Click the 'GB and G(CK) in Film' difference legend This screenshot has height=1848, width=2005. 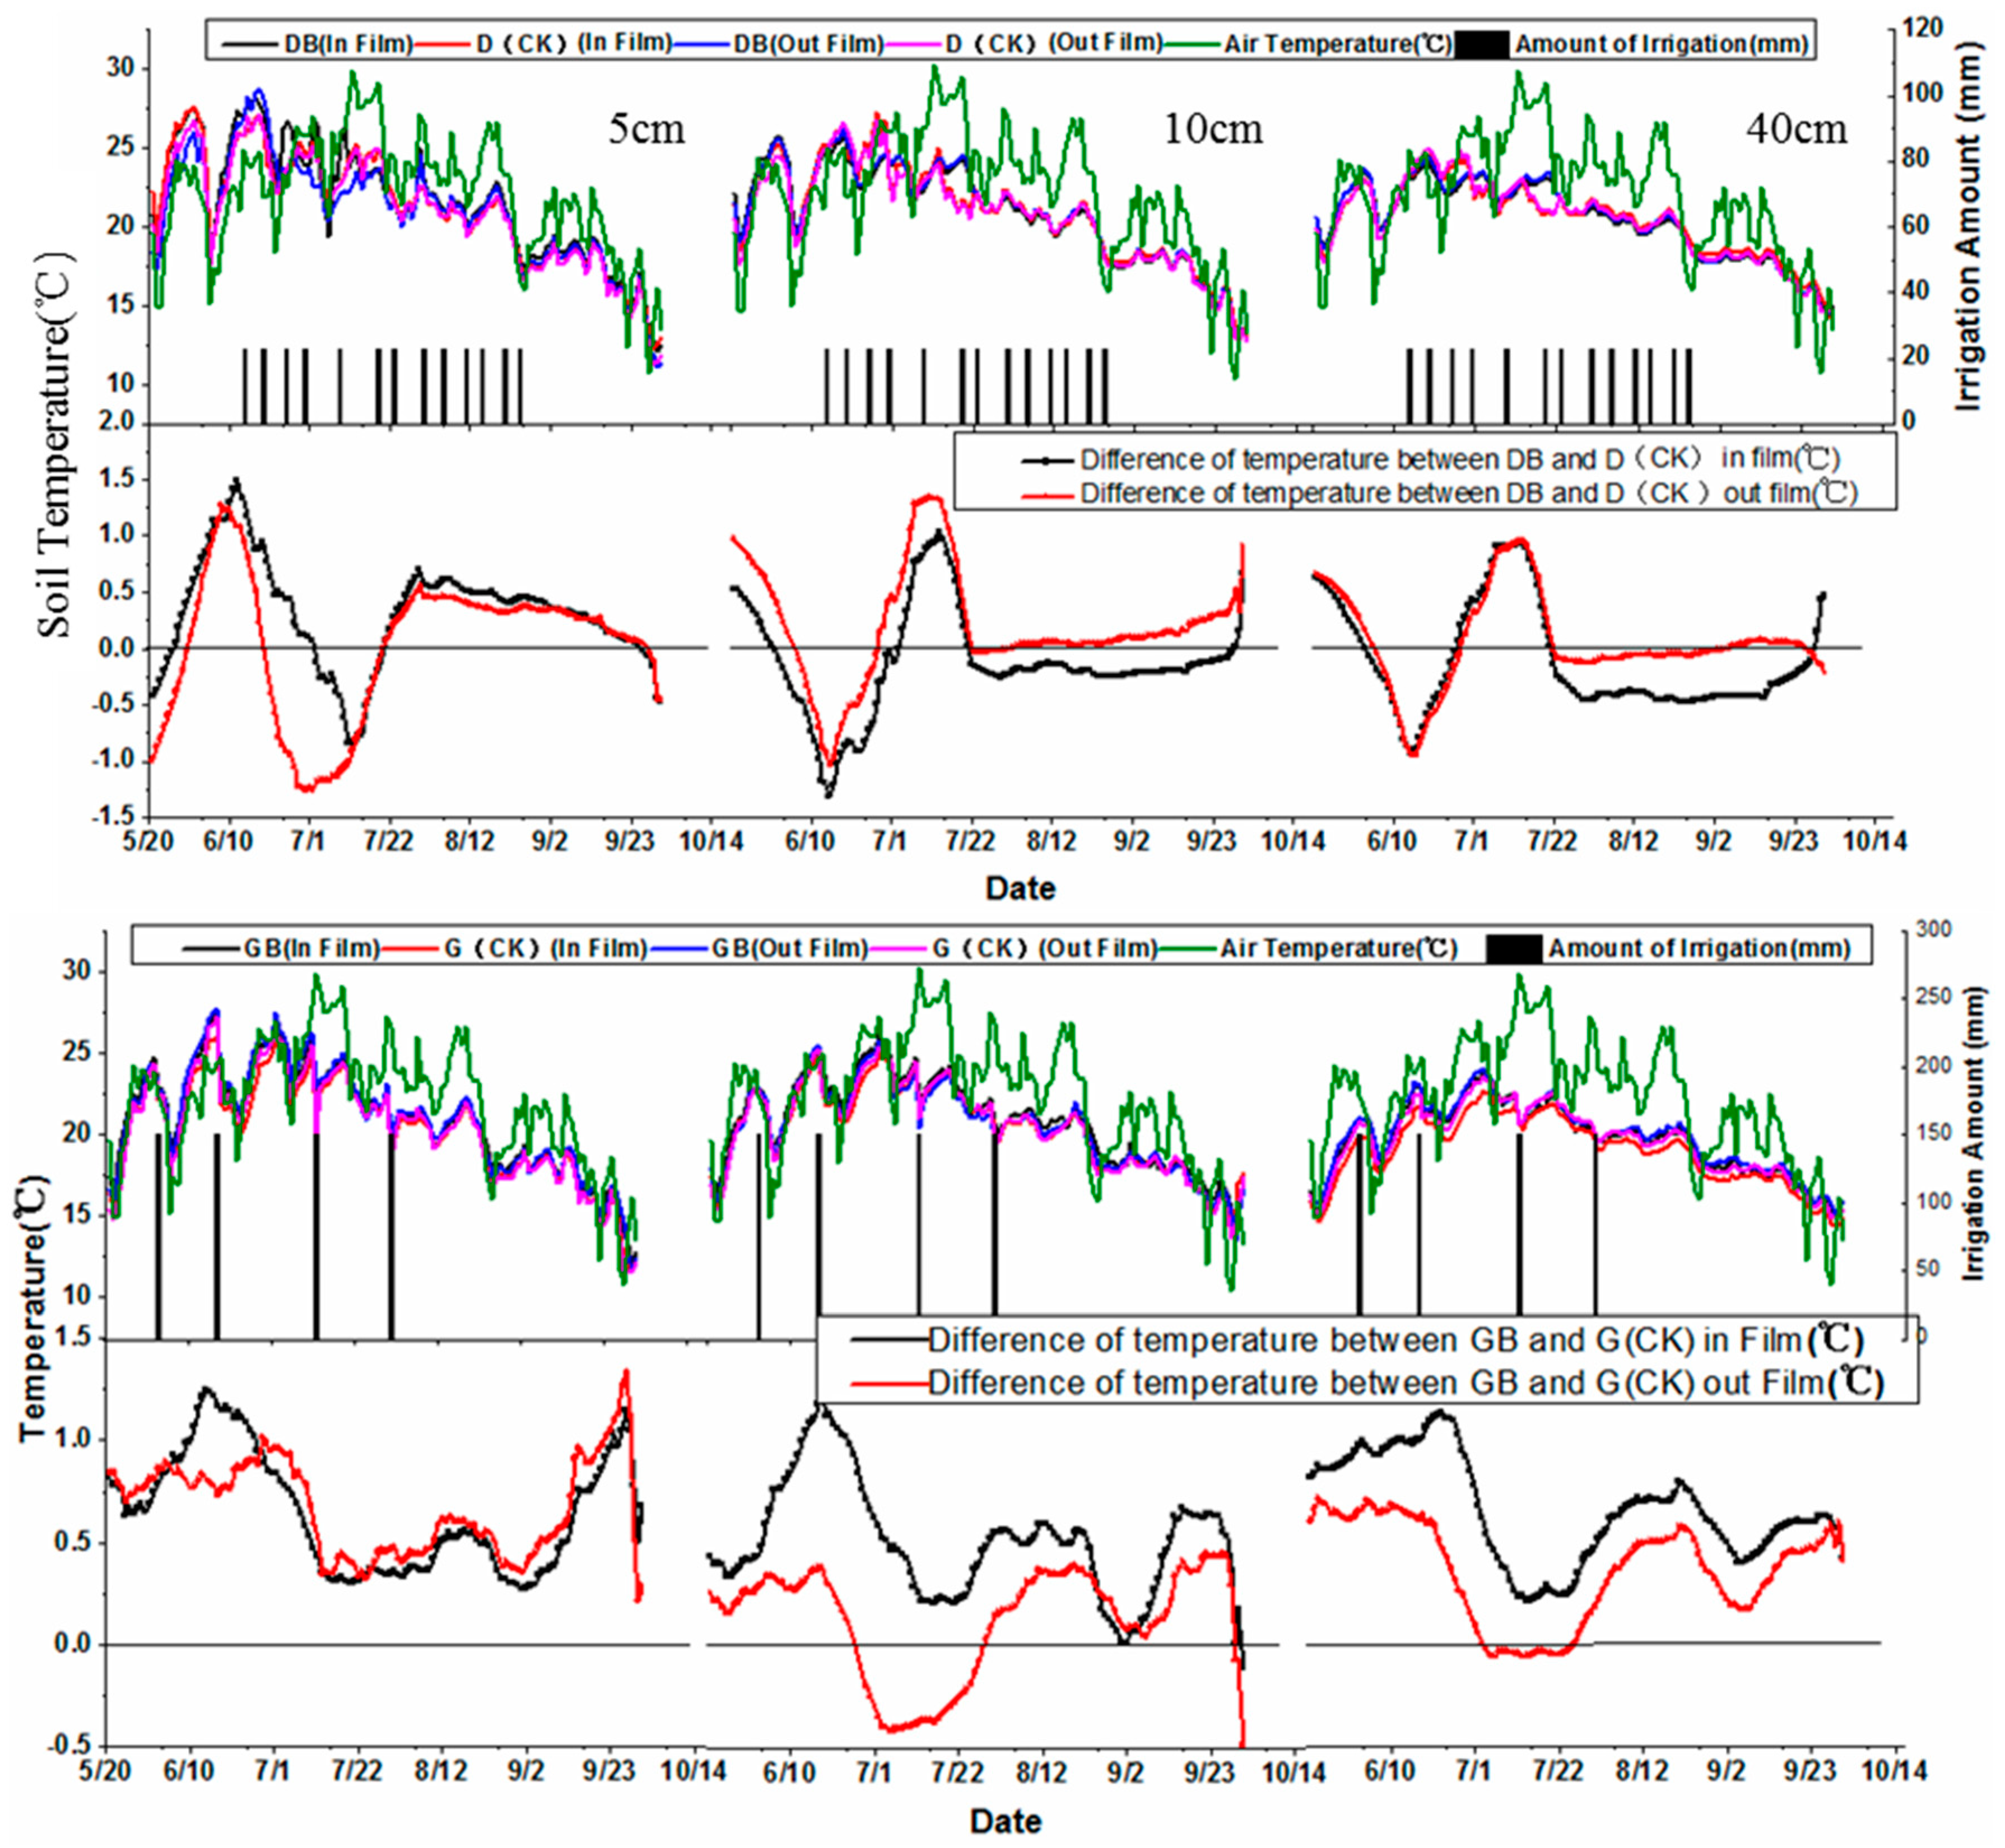click(1395, 1340)
